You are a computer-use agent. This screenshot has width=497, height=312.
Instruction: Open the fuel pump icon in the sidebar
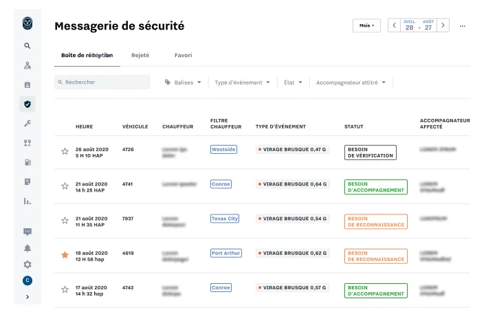(27, 162)
